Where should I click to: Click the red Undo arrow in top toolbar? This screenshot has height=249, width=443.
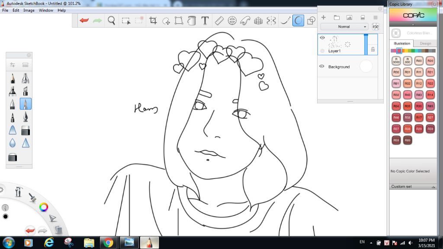(84, 21)
